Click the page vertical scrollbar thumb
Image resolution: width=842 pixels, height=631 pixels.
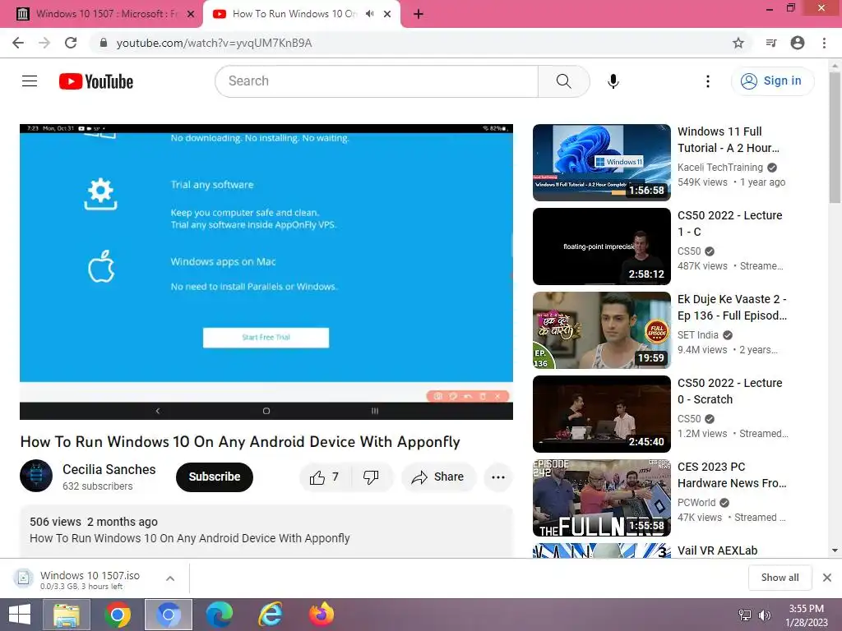835,137
